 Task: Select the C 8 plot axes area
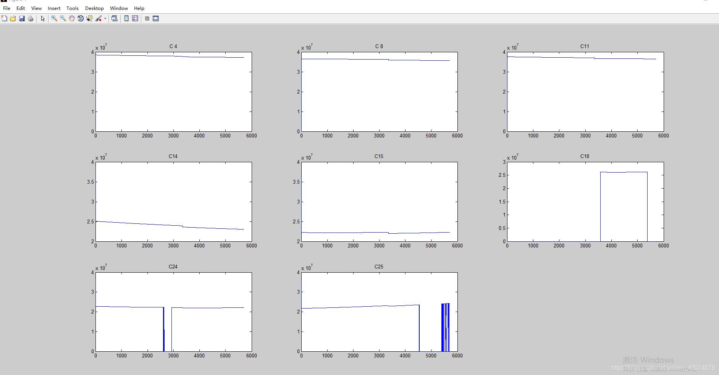pyautogui.click(x=379, y=92)
